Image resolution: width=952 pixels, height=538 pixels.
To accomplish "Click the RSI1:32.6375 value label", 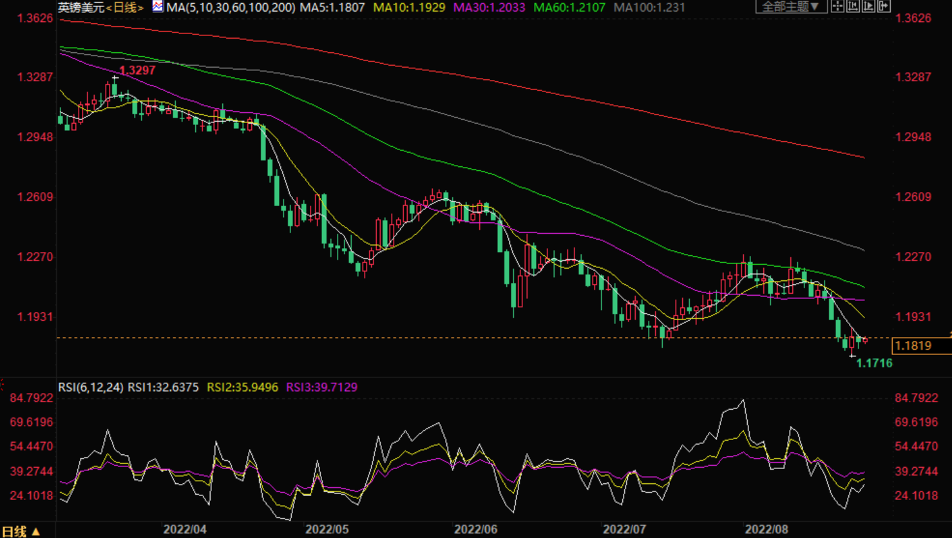I will pyautogui.click(x=163, y=387).
